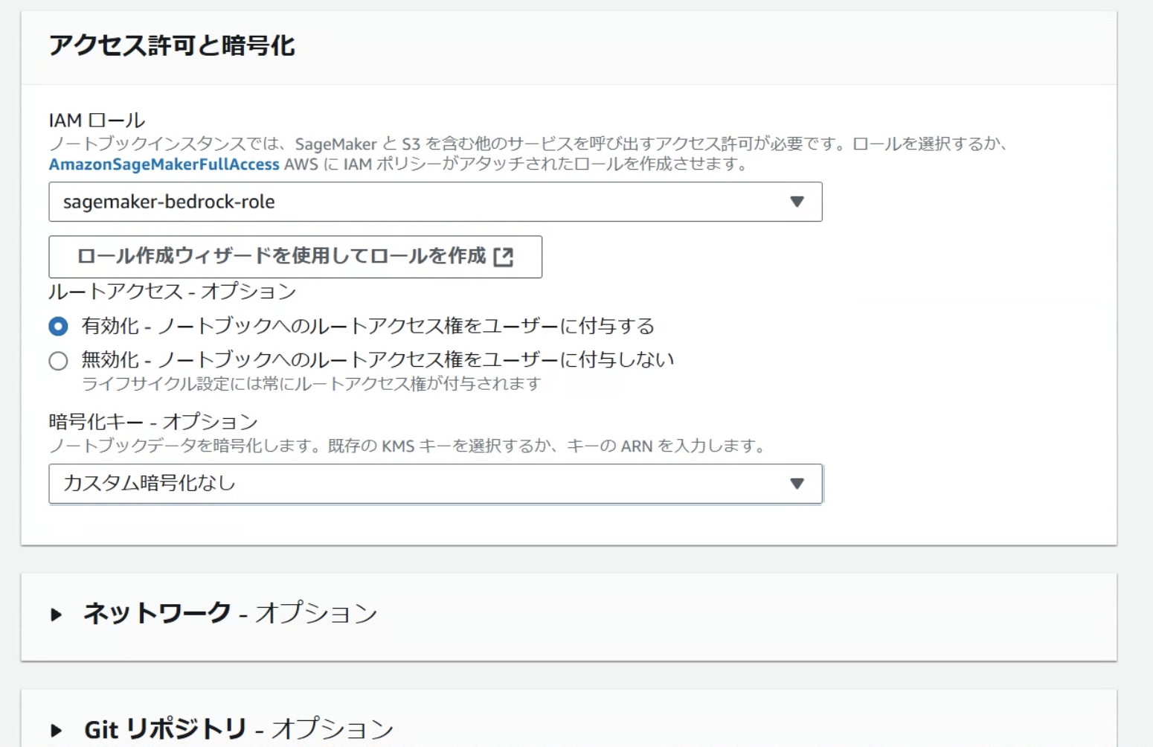
Task: Open the IAM role dropdown arrow
Action: pyautogui.click(x=798, y=202)
